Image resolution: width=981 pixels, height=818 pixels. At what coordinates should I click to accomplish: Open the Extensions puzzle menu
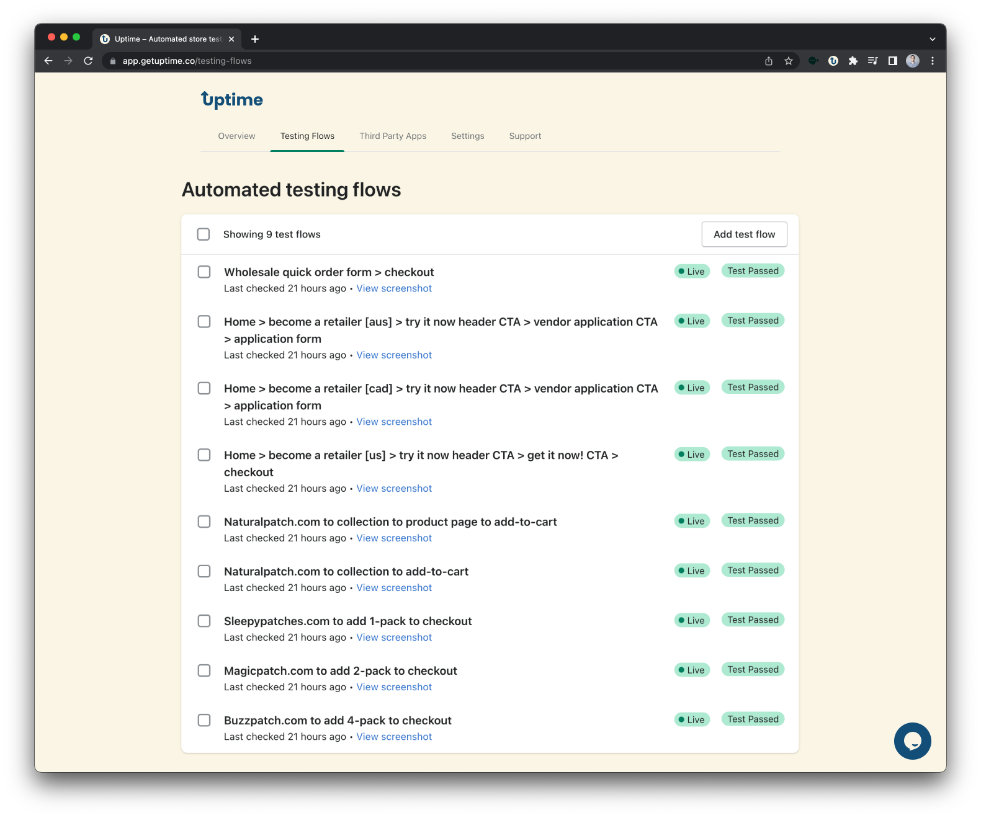point(853,61)
